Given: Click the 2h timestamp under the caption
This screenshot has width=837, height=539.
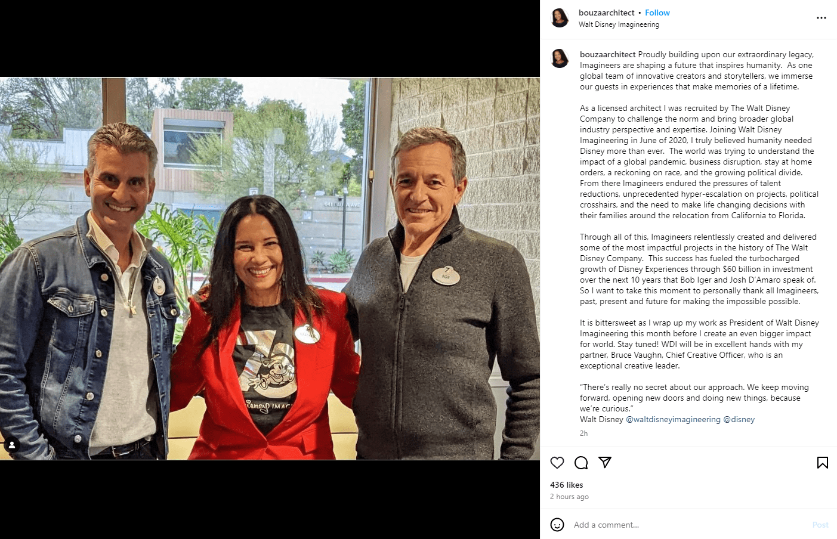Looking at the screenshot, I should click(583, 433).
